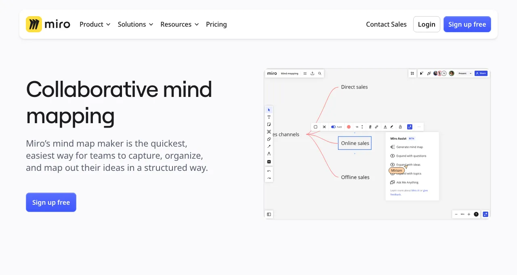Viewport: 517px width, 275px height.
Task: Click the Mind mapping board title
Action: [290, 73]
